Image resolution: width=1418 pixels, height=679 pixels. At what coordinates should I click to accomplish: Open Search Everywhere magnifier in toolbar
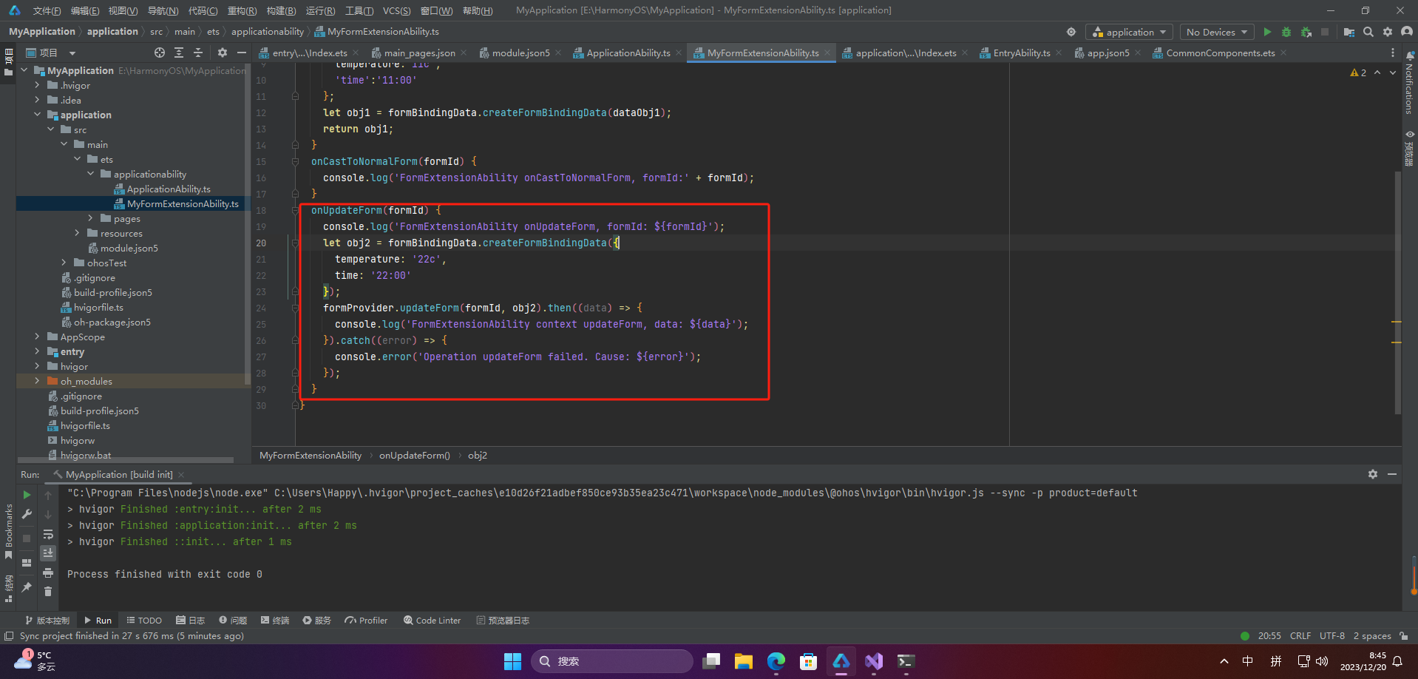click(1368, 32)
